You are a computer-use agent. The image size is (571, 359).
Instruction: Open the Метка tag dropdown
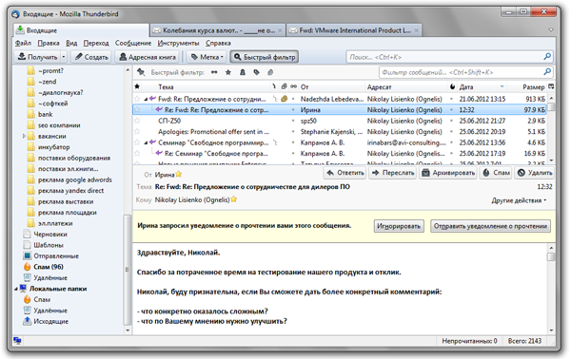click(x=207, y=57)
